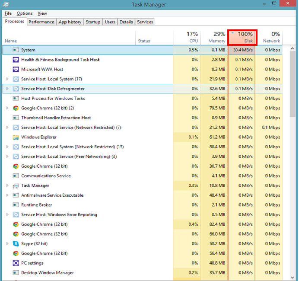Expand Service Host: Disk Defragmenter group
This screenshot has width=299, height=281.
(x=7, y=89)
